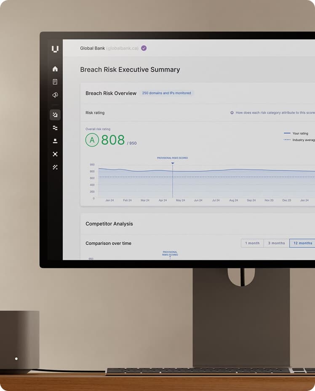Click the Aug 24 axis label

click(233, 200)
